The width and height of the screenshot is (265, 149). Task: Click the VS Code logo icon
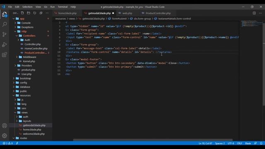coord(3,7)
